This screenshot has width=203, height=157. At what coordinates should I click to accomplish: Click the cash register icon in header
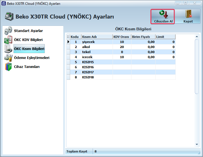[x=9, y=17]
